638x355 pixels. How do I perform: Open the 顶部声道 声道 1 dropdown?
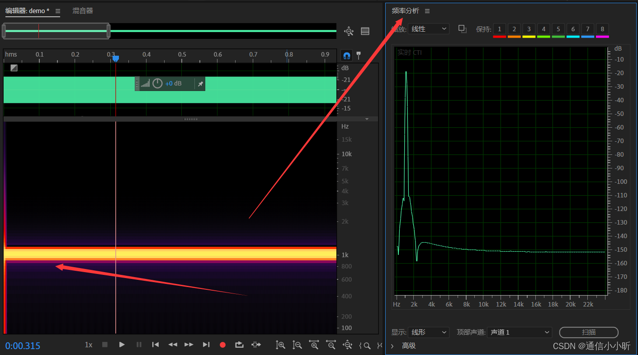point(520,332)
